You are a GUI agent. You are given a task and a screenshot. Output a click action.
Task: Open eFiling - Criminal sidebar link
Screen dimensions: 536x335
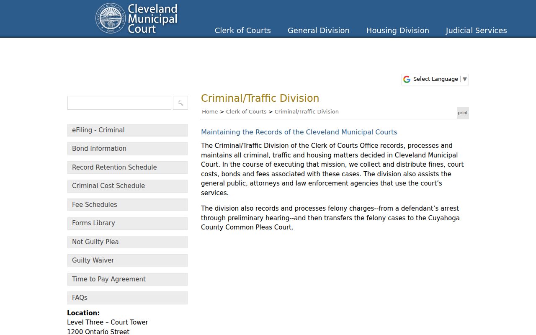[127, 130]
